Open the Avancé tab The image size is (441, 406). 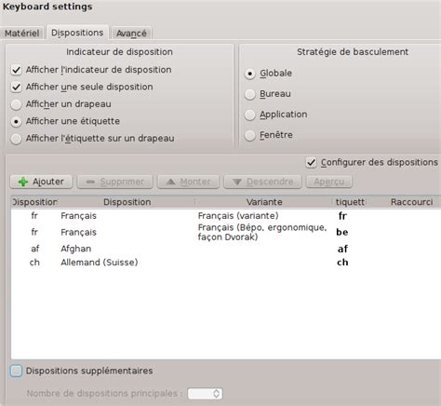click(131, 34)
